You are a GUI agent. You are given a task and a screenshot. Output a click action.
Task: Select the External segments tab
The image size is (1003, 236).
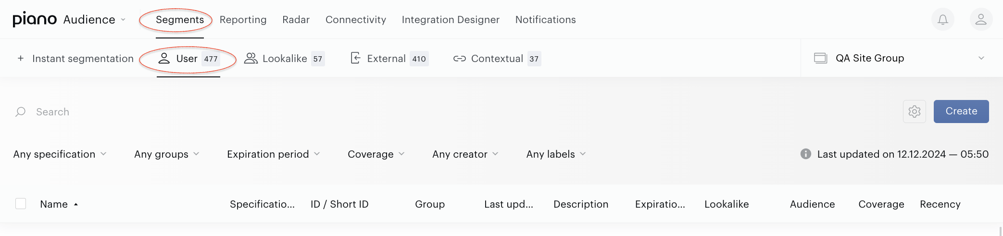click(389, 59)
